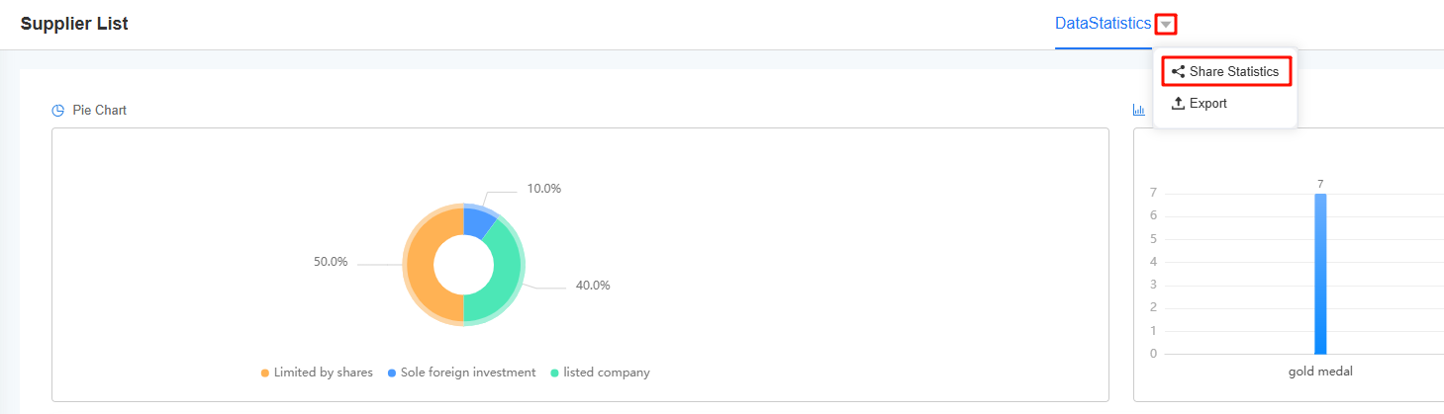
Task: Click the orange legend color dot
Action: [x=265, y=373]
